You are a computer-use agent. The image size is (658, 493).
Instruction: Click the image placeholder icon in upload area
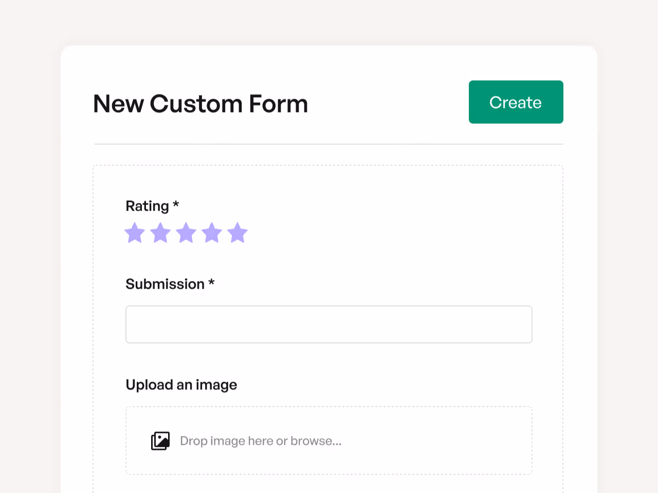[x=160, y=441]
